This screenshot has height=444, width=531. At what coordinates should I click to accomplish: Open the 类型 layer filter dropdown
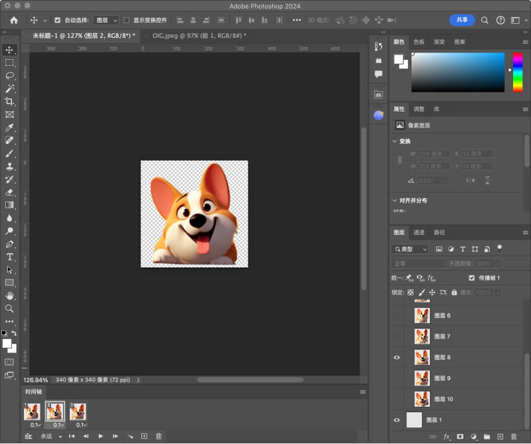click(411, 249)
